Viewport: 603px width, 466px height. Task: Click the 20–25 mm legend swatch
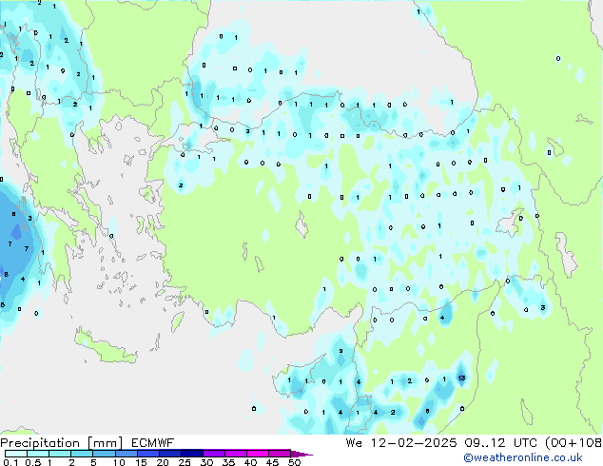169,454
